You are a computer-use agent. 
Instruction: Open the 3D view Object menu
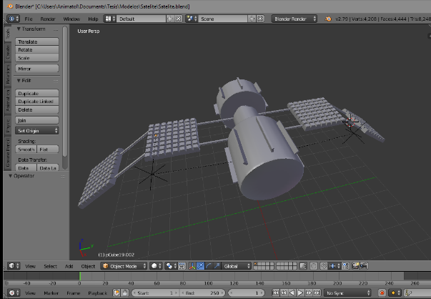click(x=88, y=266)
